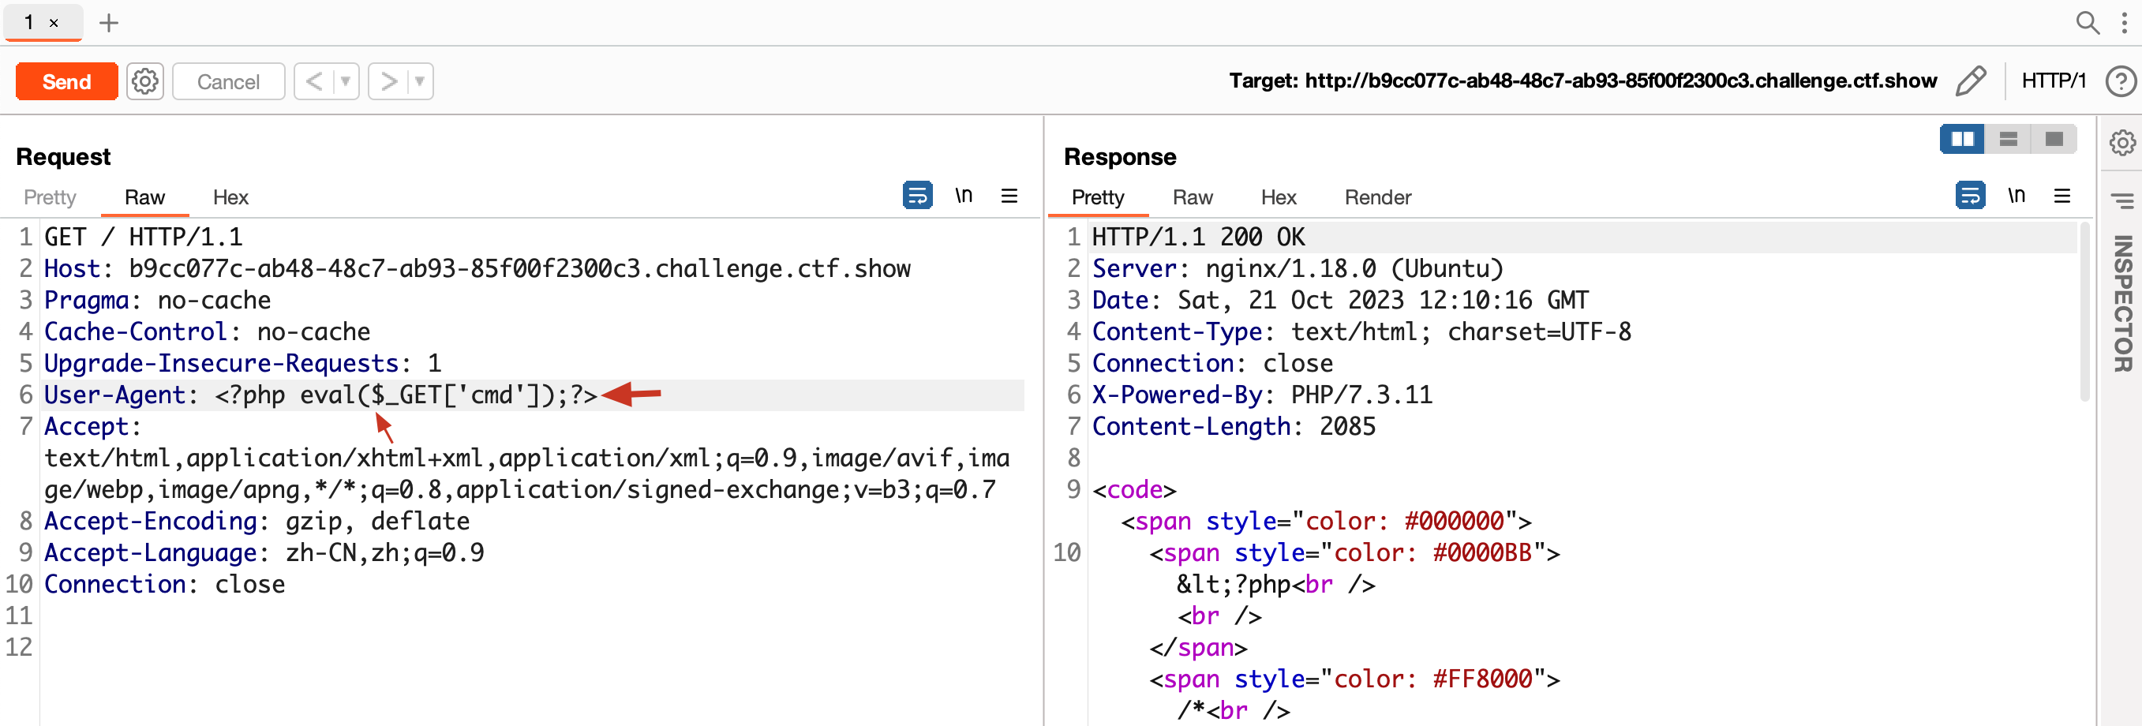Click the GET / HTTP/1.1 request line
Image resolution: width=2142 pixels, height=726 pixels.
143,237
